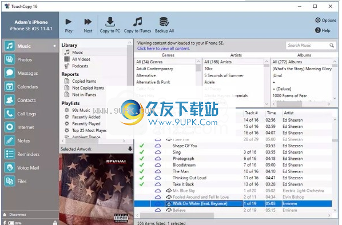
Task: Select the Walk On Water track row
Action: 233,204
